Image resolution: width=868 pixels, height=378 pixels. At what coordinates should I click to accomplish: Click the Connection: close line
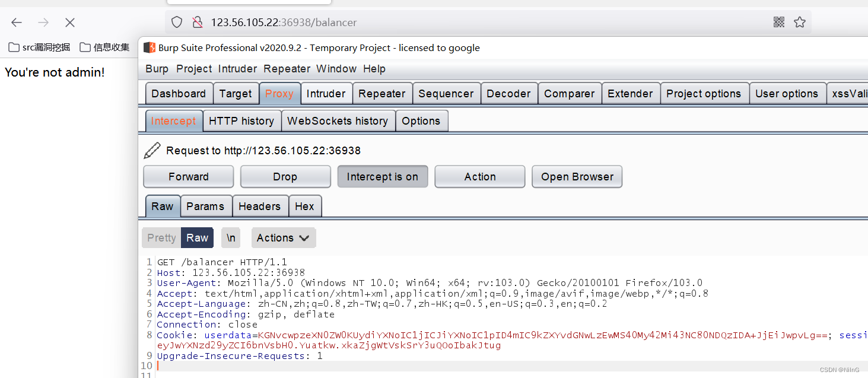(207, 325)
